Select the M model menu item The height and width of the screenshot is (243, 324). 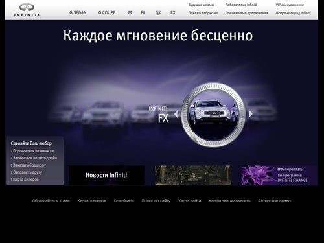130,13
